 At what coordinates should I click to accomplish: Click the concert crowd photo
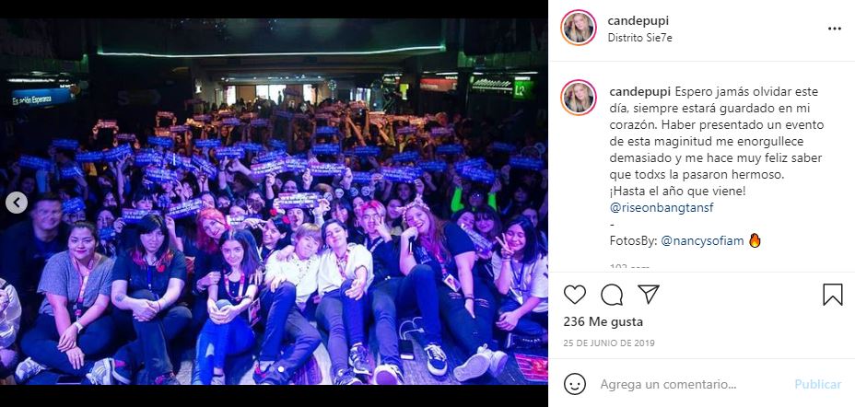[x=274, y=203]
